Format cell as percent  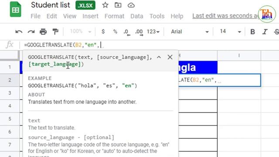[115, 32]
